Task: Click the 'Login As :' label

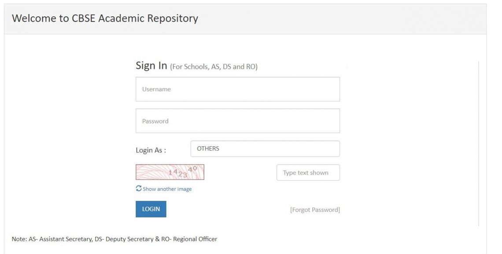Action: pyautogui.click(x=151, y=150)
